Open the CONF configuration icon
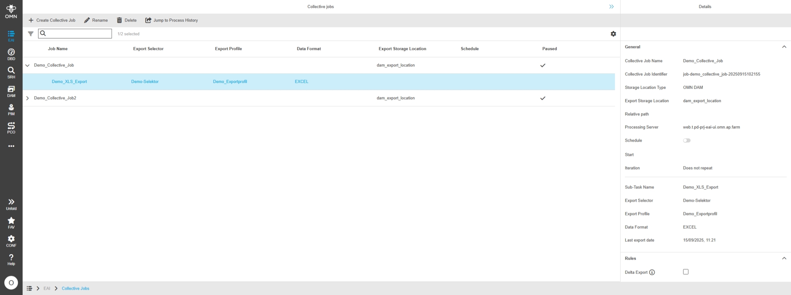 11,241
